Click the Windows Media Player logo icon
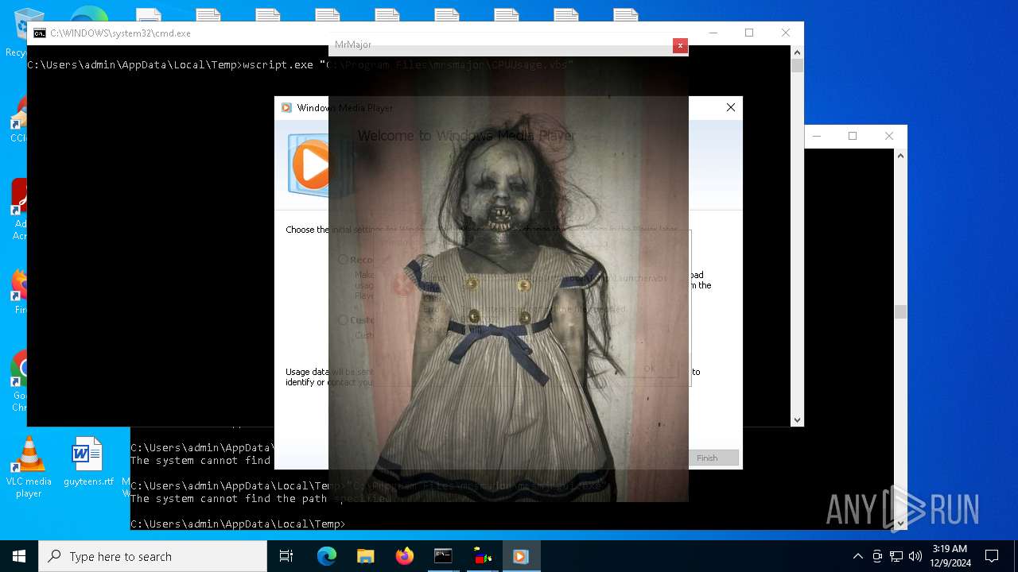The height and width of the screenshot is (572, 1018). pos(309,165)
